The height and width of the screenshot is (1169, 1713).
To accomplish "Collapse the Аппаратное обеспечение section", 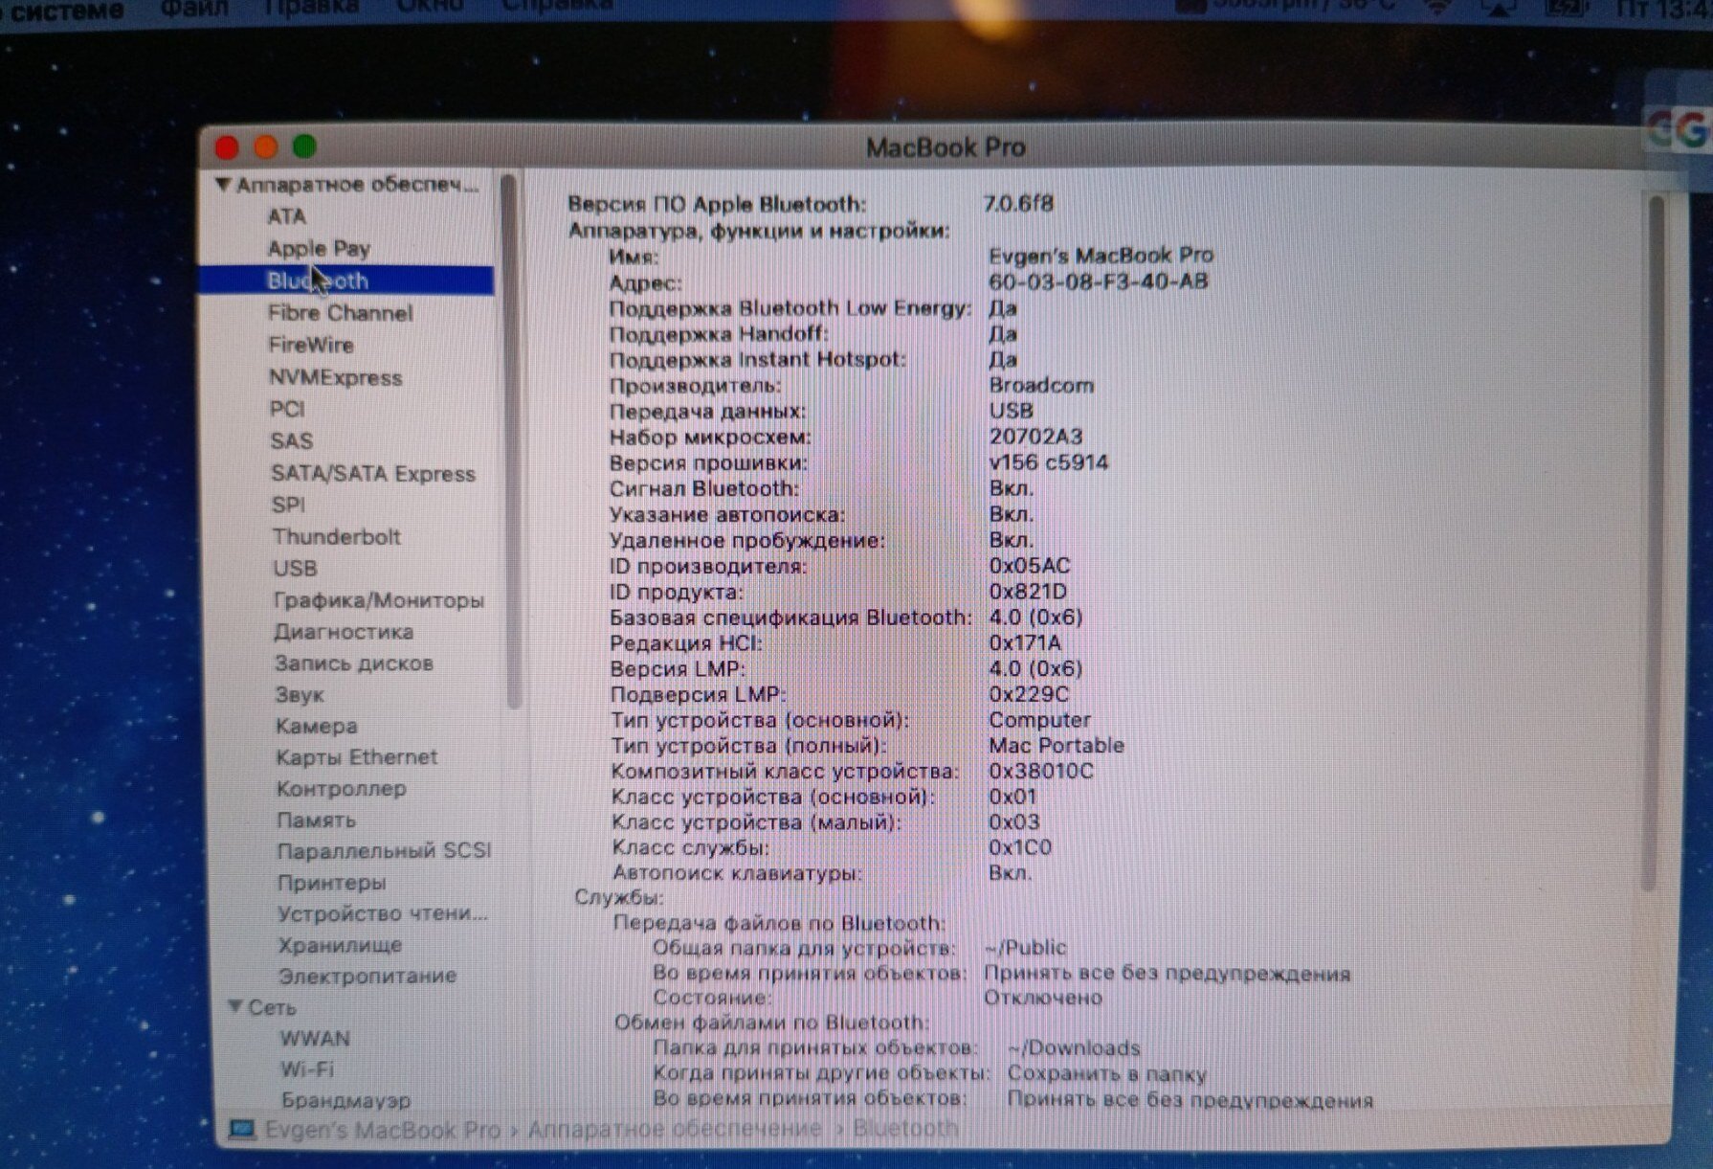I will point(222,184).
